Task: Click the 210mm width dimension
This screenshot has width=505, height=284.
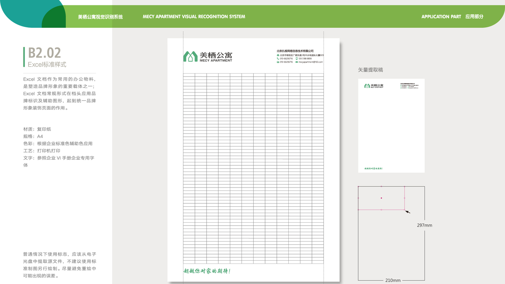Action: 393,280
